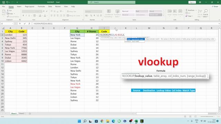Click the Cut scissors icon
The image size is (221, 124).
click(8, 11)
